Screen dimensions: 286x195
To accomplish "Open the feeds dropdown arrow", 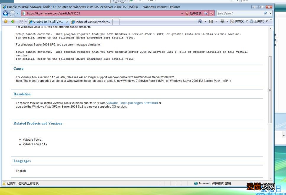I will (216, 21).
